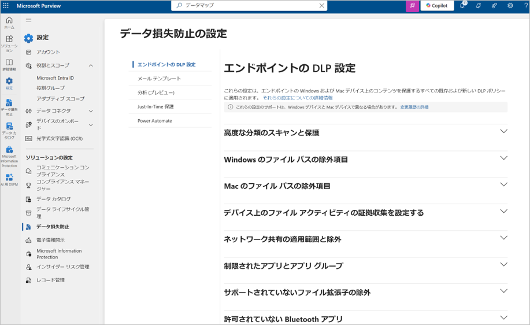Click the データマップ search field
This screenshot has height=325, width=530.
pyautogui.click(x=249, y=5)
